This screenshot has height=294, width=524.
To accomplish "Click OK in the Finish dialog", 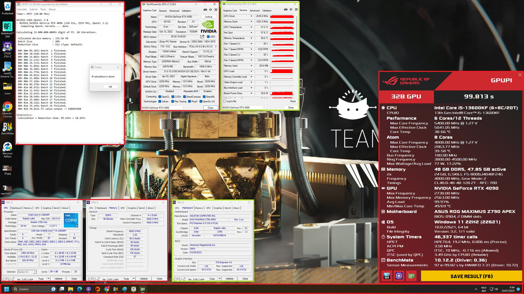I will pos(110,87).
